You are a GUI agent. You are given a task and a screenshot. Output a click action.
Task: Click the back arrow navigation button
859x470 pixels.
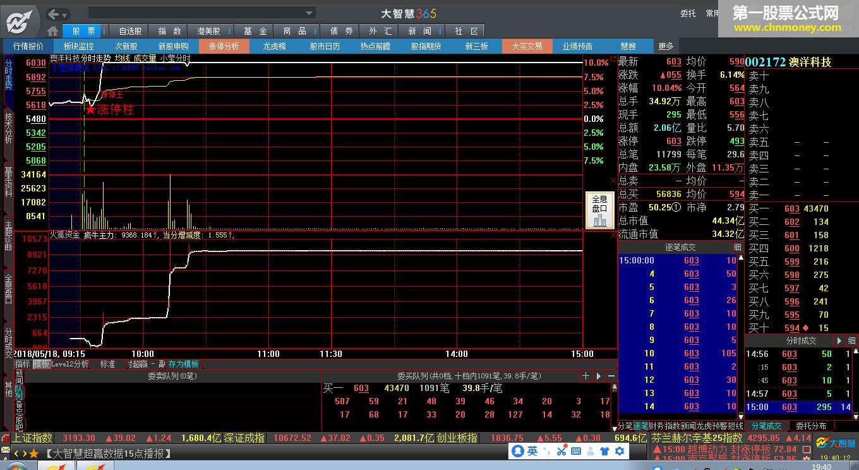click(54, 14)
